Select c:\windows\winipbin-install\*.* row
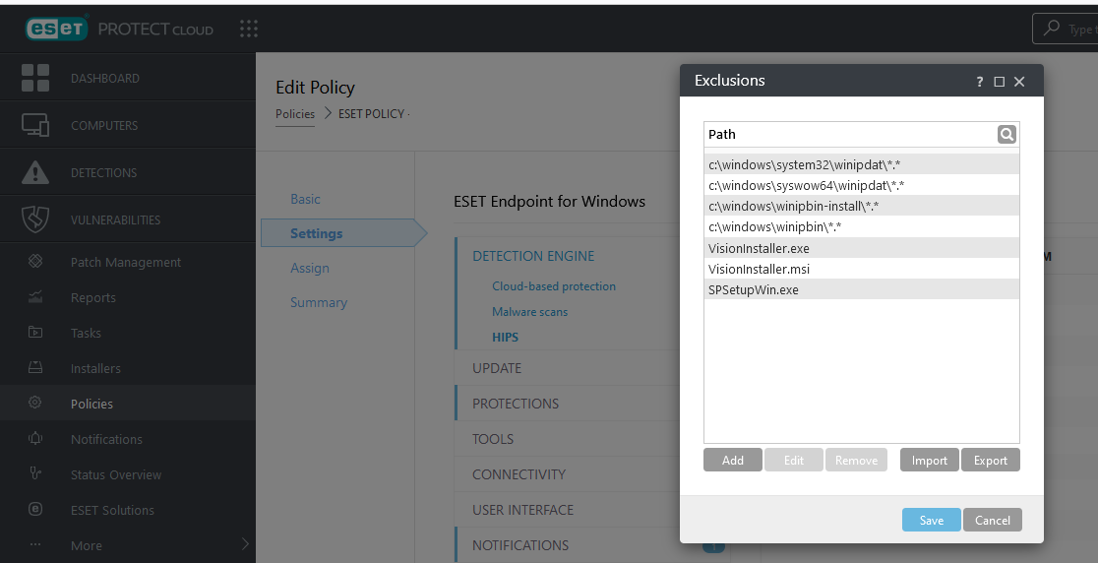Viewport: 1098px width, 563px height. 861,206
